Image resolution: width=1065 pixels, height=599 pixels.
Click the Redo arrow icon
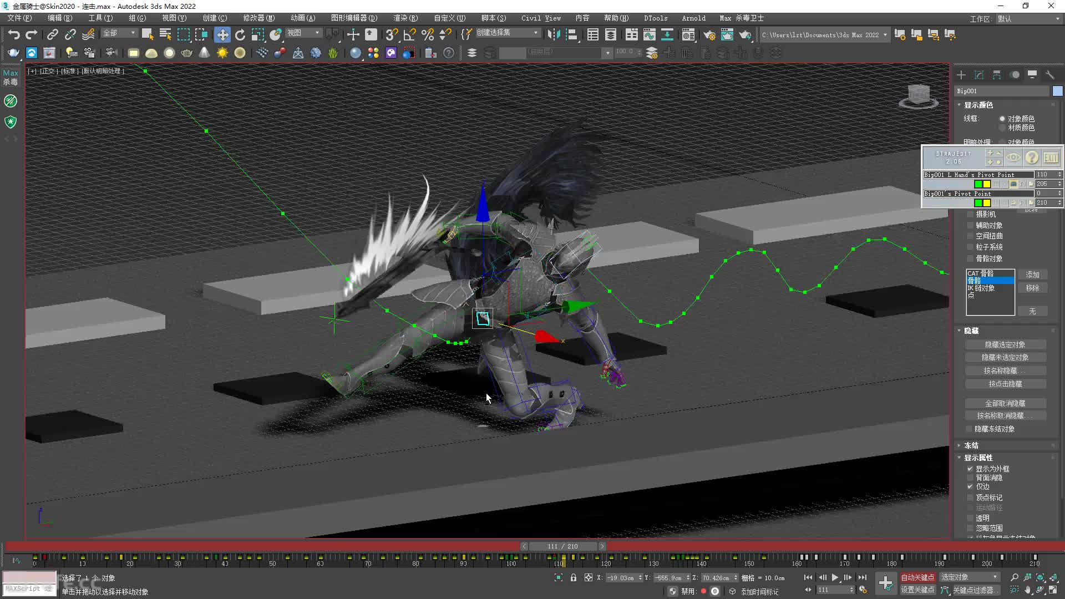pyautogui.click(x=32, y=34)
